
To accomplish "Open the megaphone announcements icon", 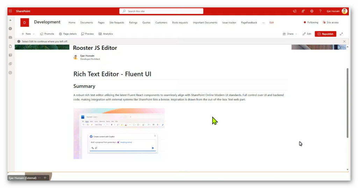I will pos(294,11).
